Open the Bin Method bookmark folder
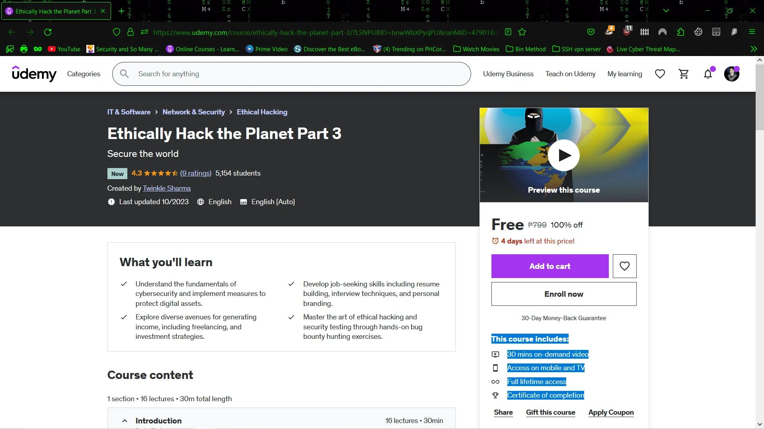 click(x=526, y=49)
